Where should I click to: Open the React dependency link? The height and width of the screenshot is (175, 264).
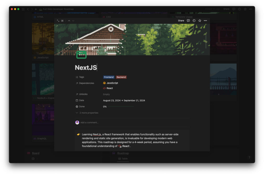(x=108, y=88)
